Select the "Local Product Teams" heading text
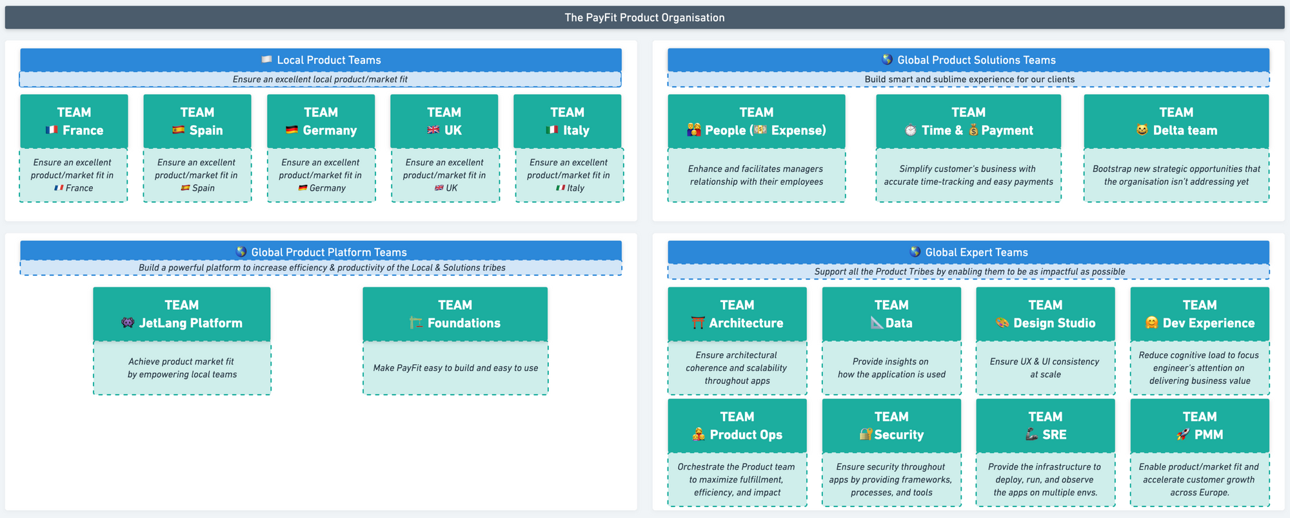1290x518 pixels. 329,60
